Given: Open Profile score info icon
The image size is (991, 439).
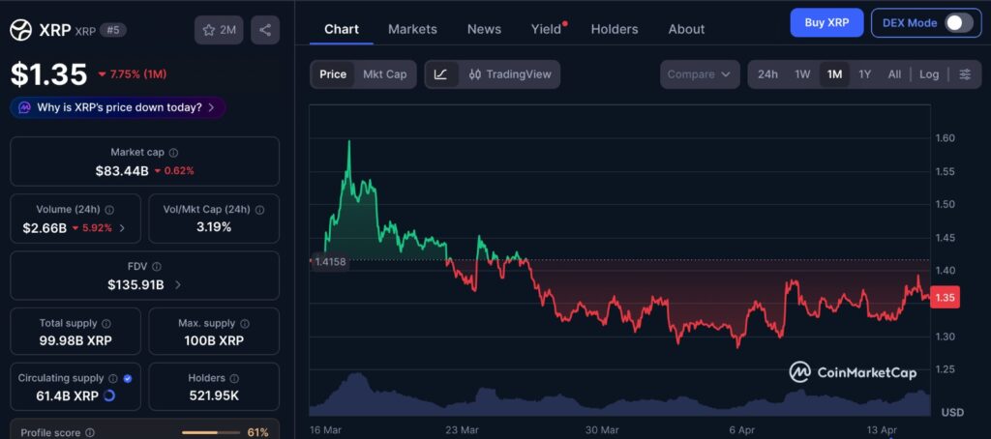Looking at the screenshot, I should [90, 432].
